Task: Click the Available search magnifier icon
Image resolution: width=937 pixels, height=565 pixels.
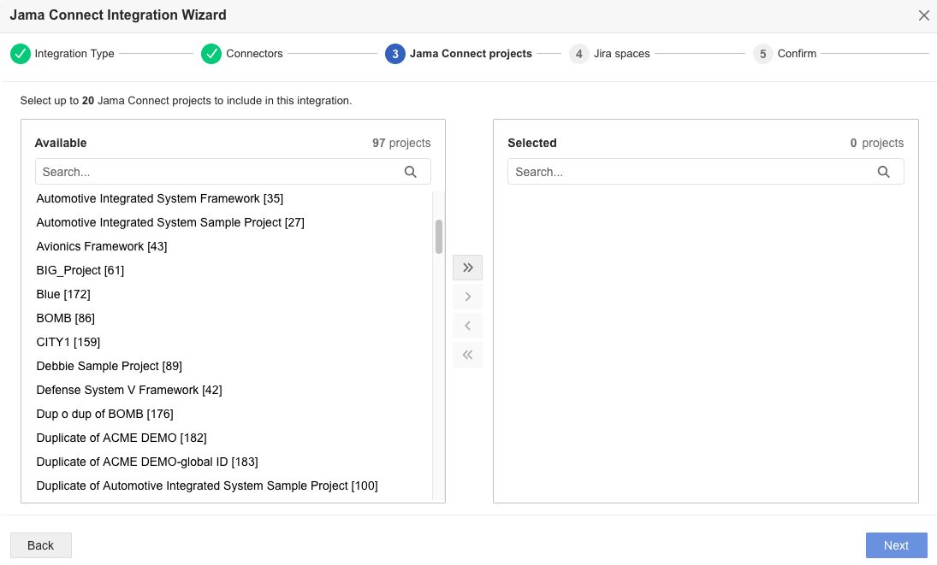Action: pyautogui.click(x=411, y=172)
